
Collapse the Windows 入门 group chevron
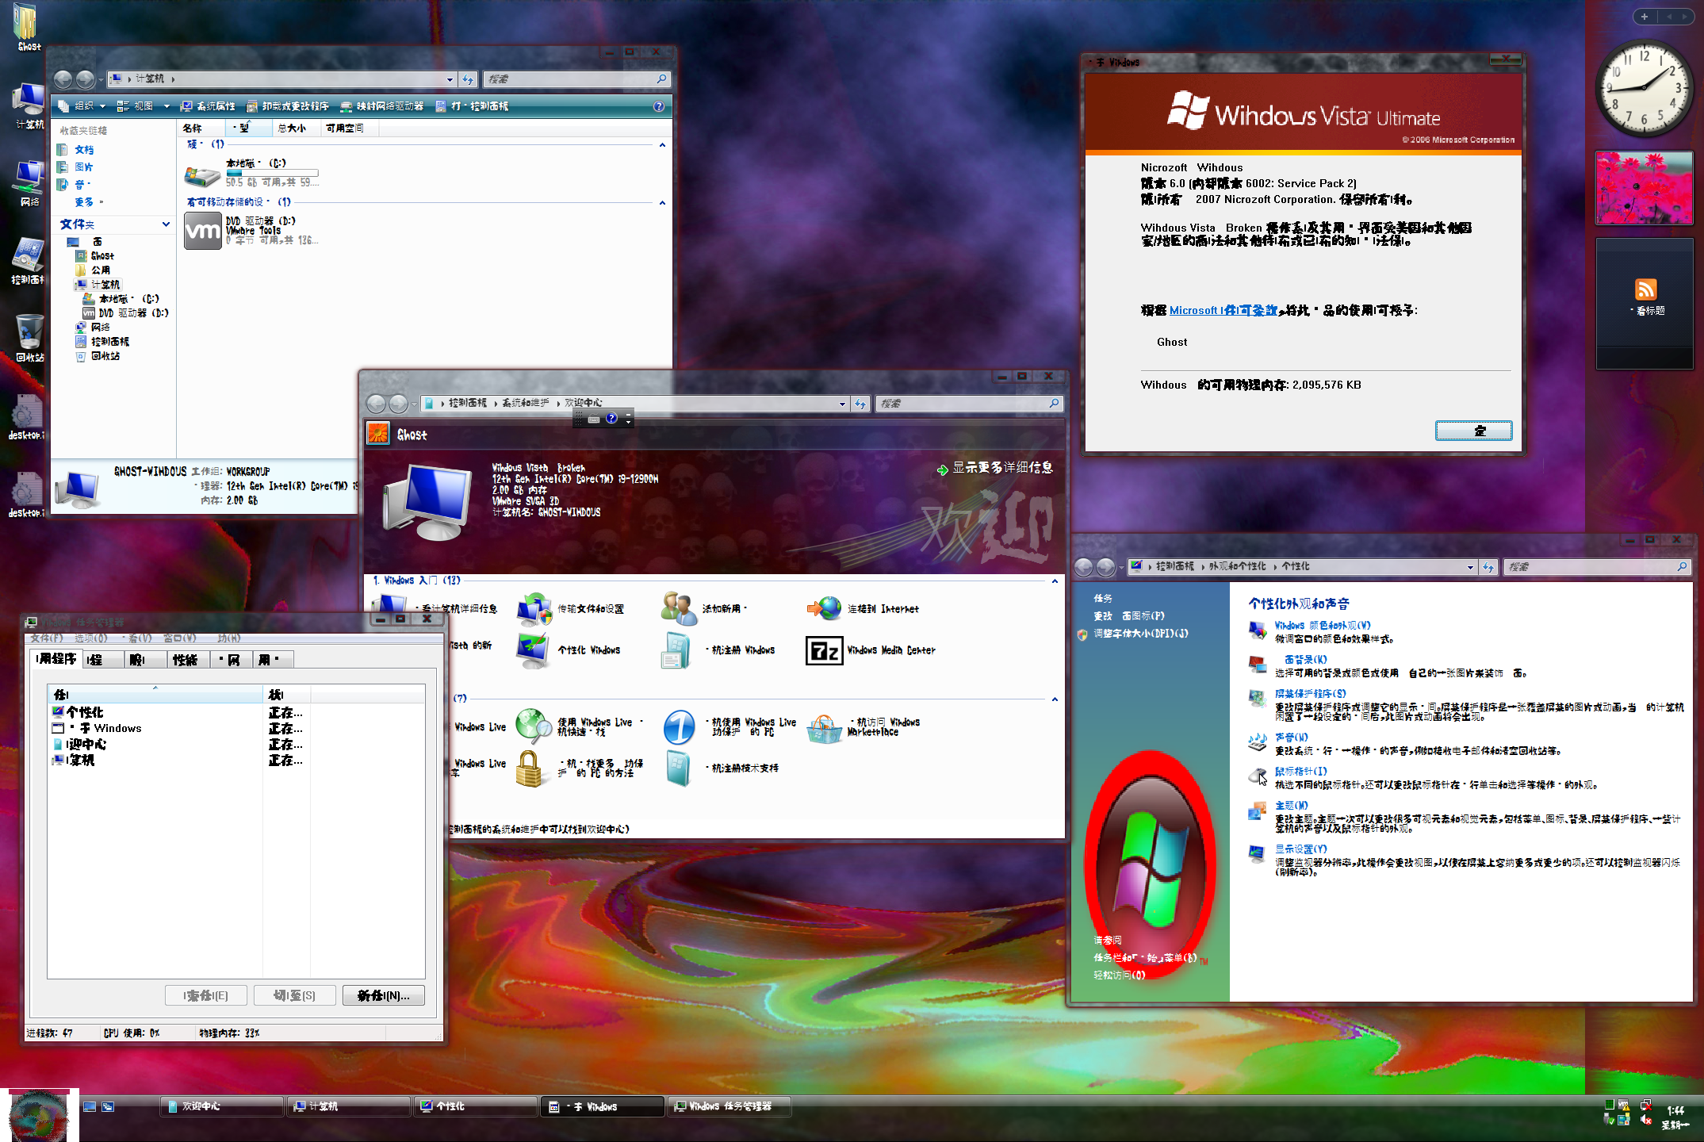[x=1055, y=581]
